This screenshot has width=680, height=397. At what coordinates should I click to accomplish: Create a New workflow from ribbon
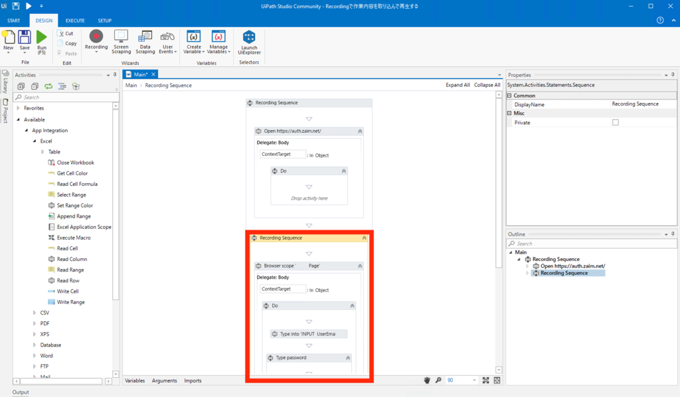8,42
